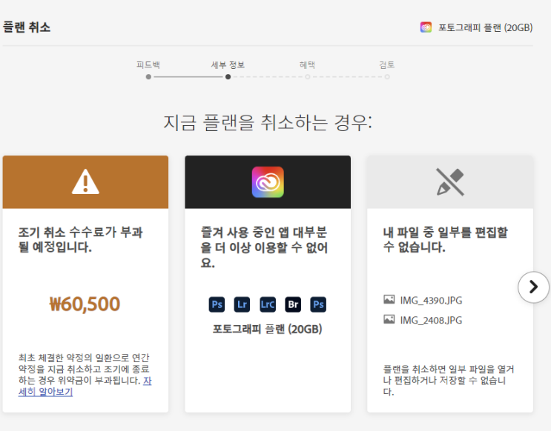Click the 피드백 step label

pyautogui.click(x=148, y=65)
